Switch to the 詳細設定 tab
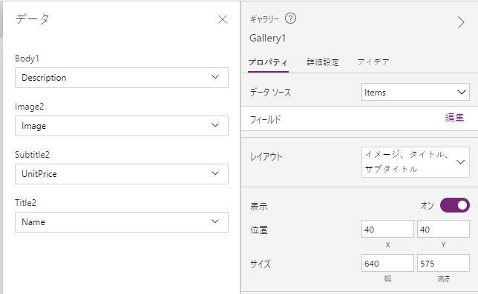 [323, 62]
